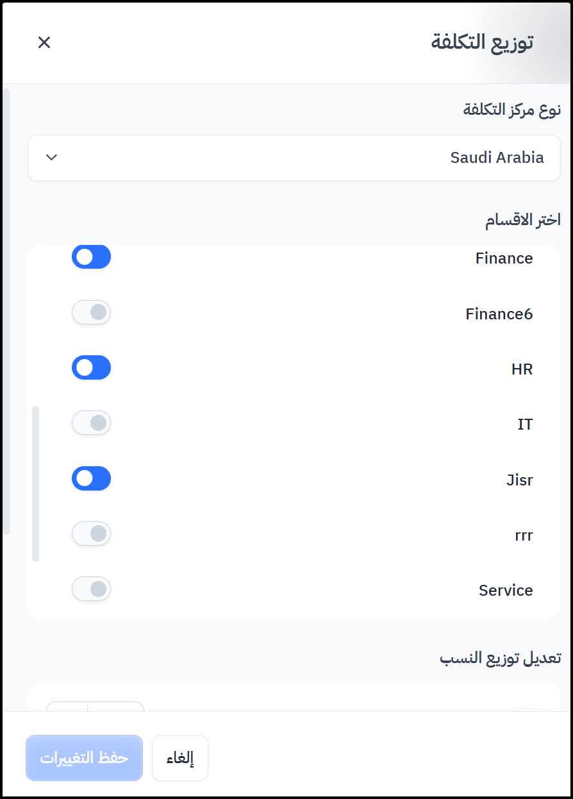The image size is (573, 799).
Task: Enable the Finance6 department toggle
Action: (x=91, y=313)
